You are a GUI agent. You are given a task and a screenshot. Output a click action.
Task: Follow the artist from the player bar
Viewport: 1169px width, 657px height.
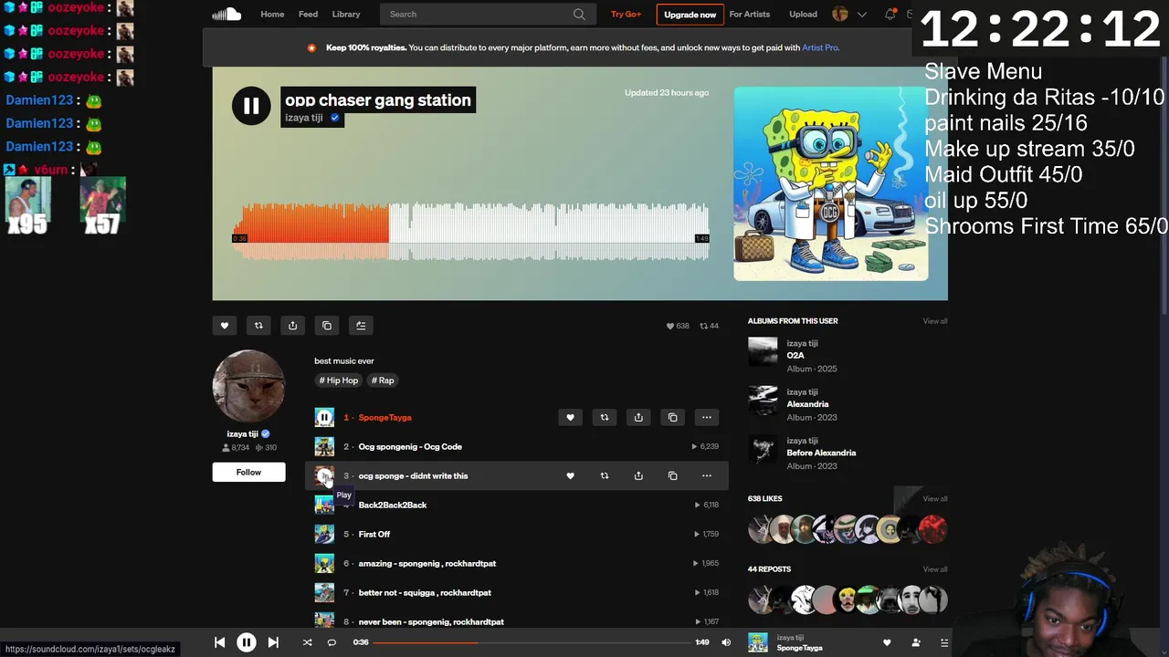(916, 642)
